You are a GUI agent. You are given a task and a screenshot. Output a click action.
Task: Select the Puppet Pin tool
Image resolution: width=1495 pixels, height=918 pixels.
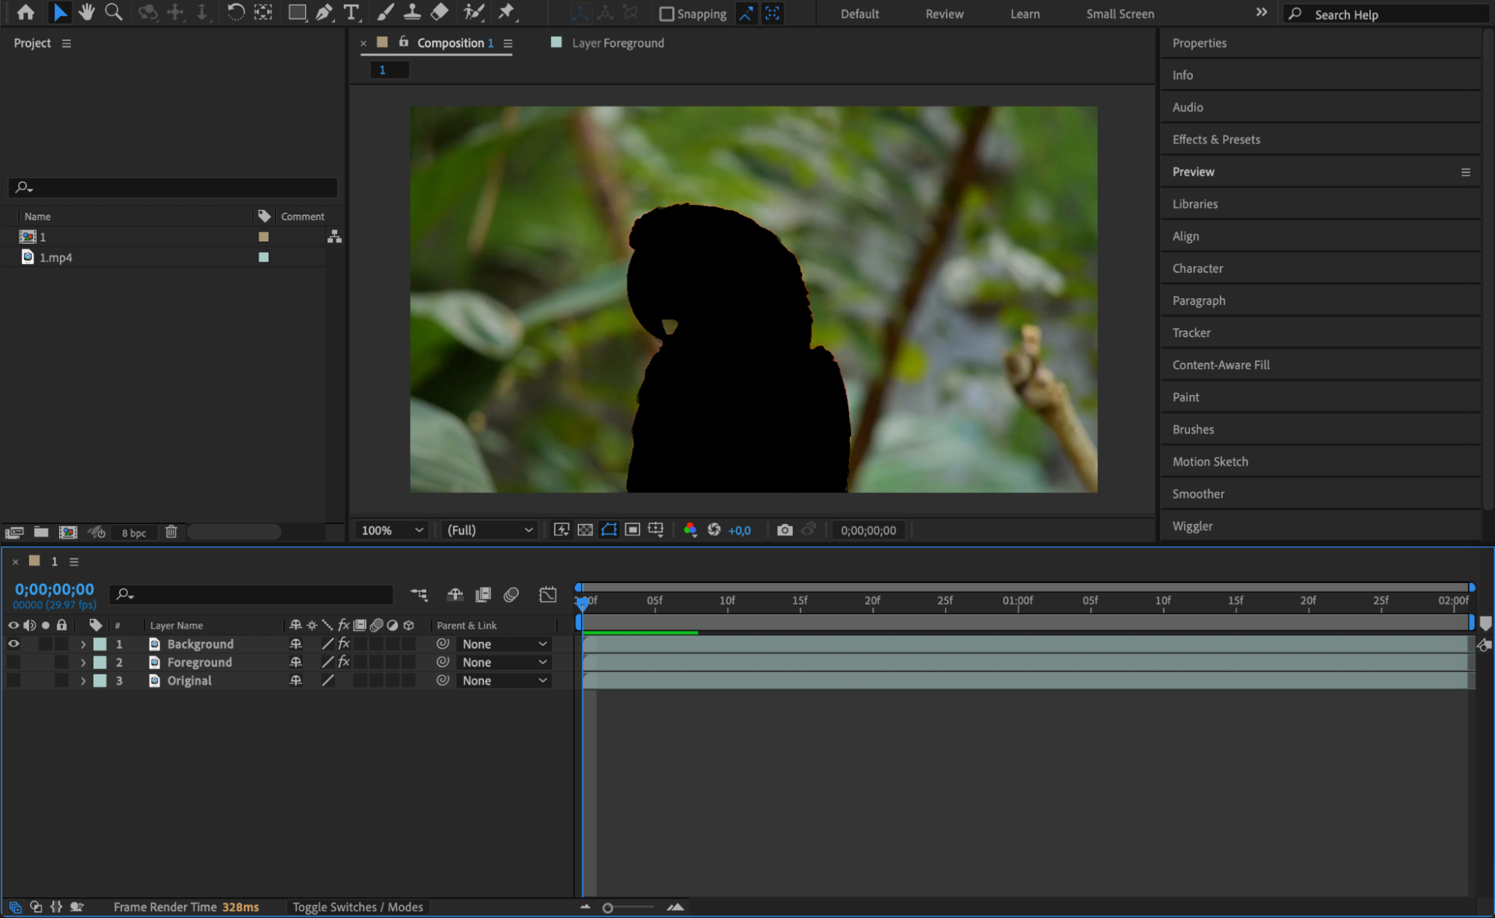coord(506,13)
